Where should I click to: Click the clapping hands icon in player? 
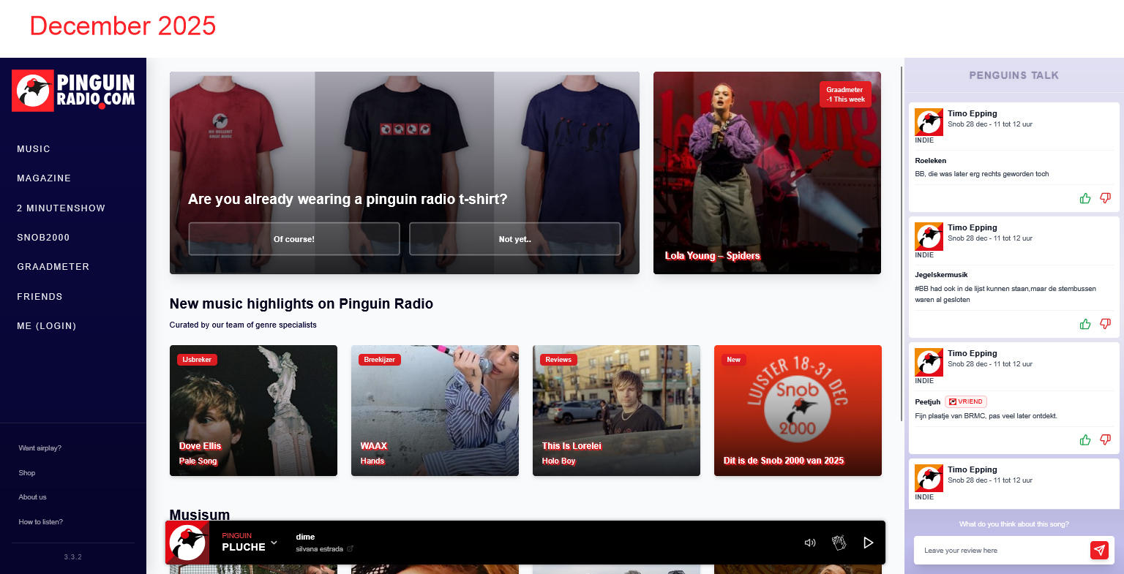pyautogui.click(x=839, y=543)
